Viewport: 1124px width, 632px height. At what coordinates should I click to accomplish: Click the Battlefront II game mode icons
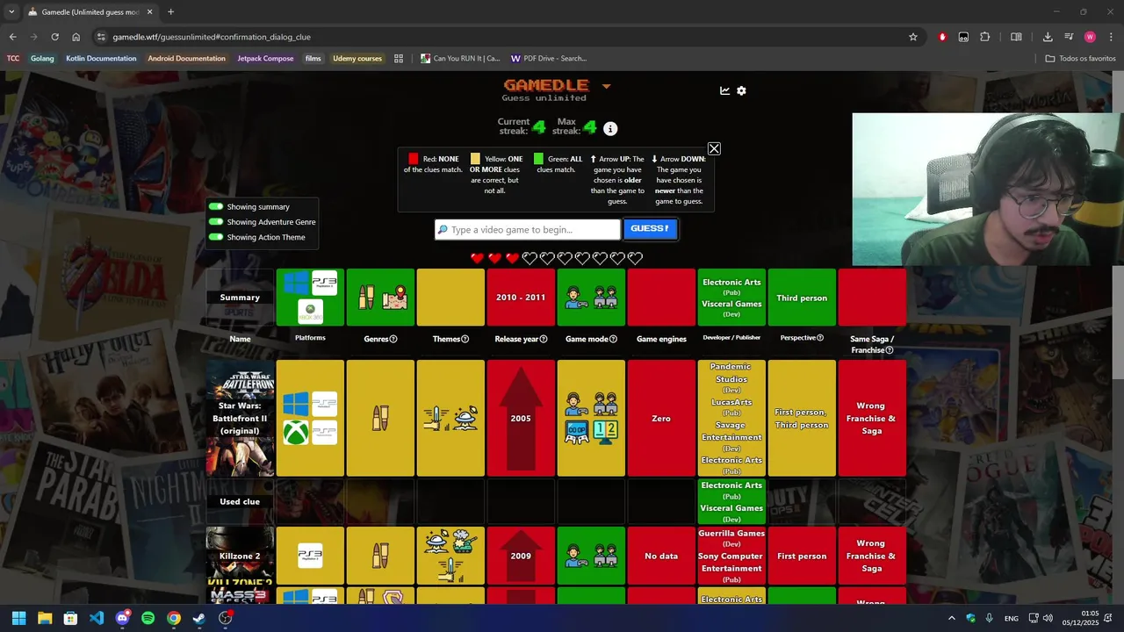click(x=591, y=418)
